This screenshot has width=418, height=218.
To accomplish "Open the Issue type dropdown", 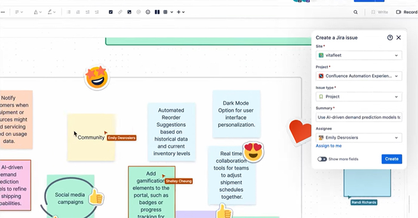I will coord(359,96).
